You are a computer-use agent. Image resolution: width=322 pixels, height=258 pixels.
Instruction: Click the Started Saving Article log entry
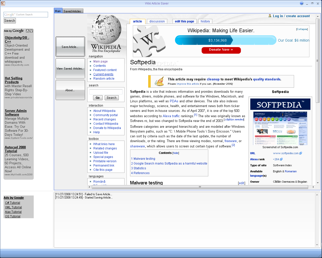84,198
